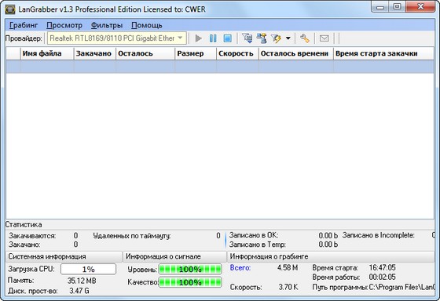Expand the Провайдер network adapter dropdown
The image size is (440, 301).
(x=181, y=38)
